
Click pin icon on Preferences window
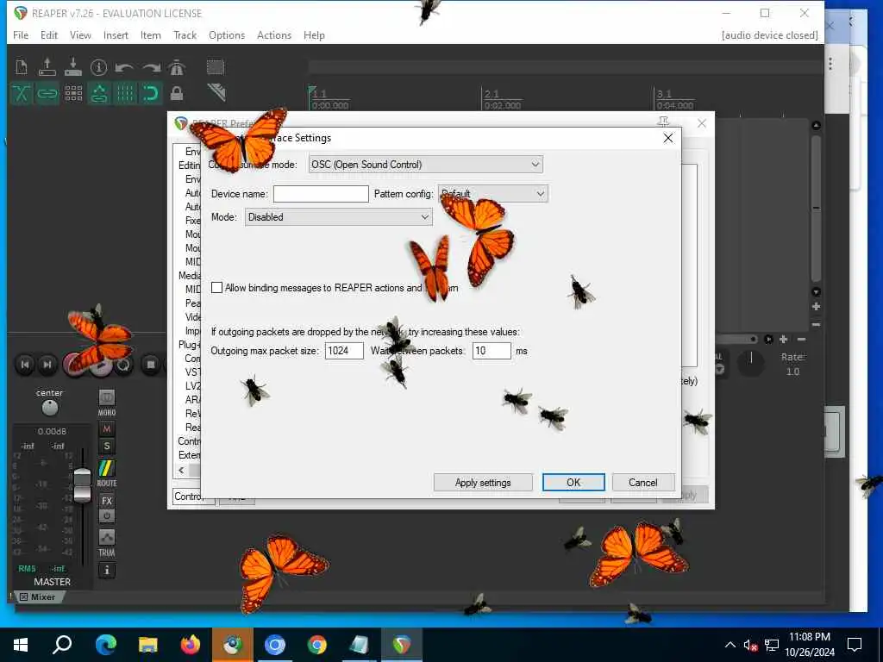663,122
